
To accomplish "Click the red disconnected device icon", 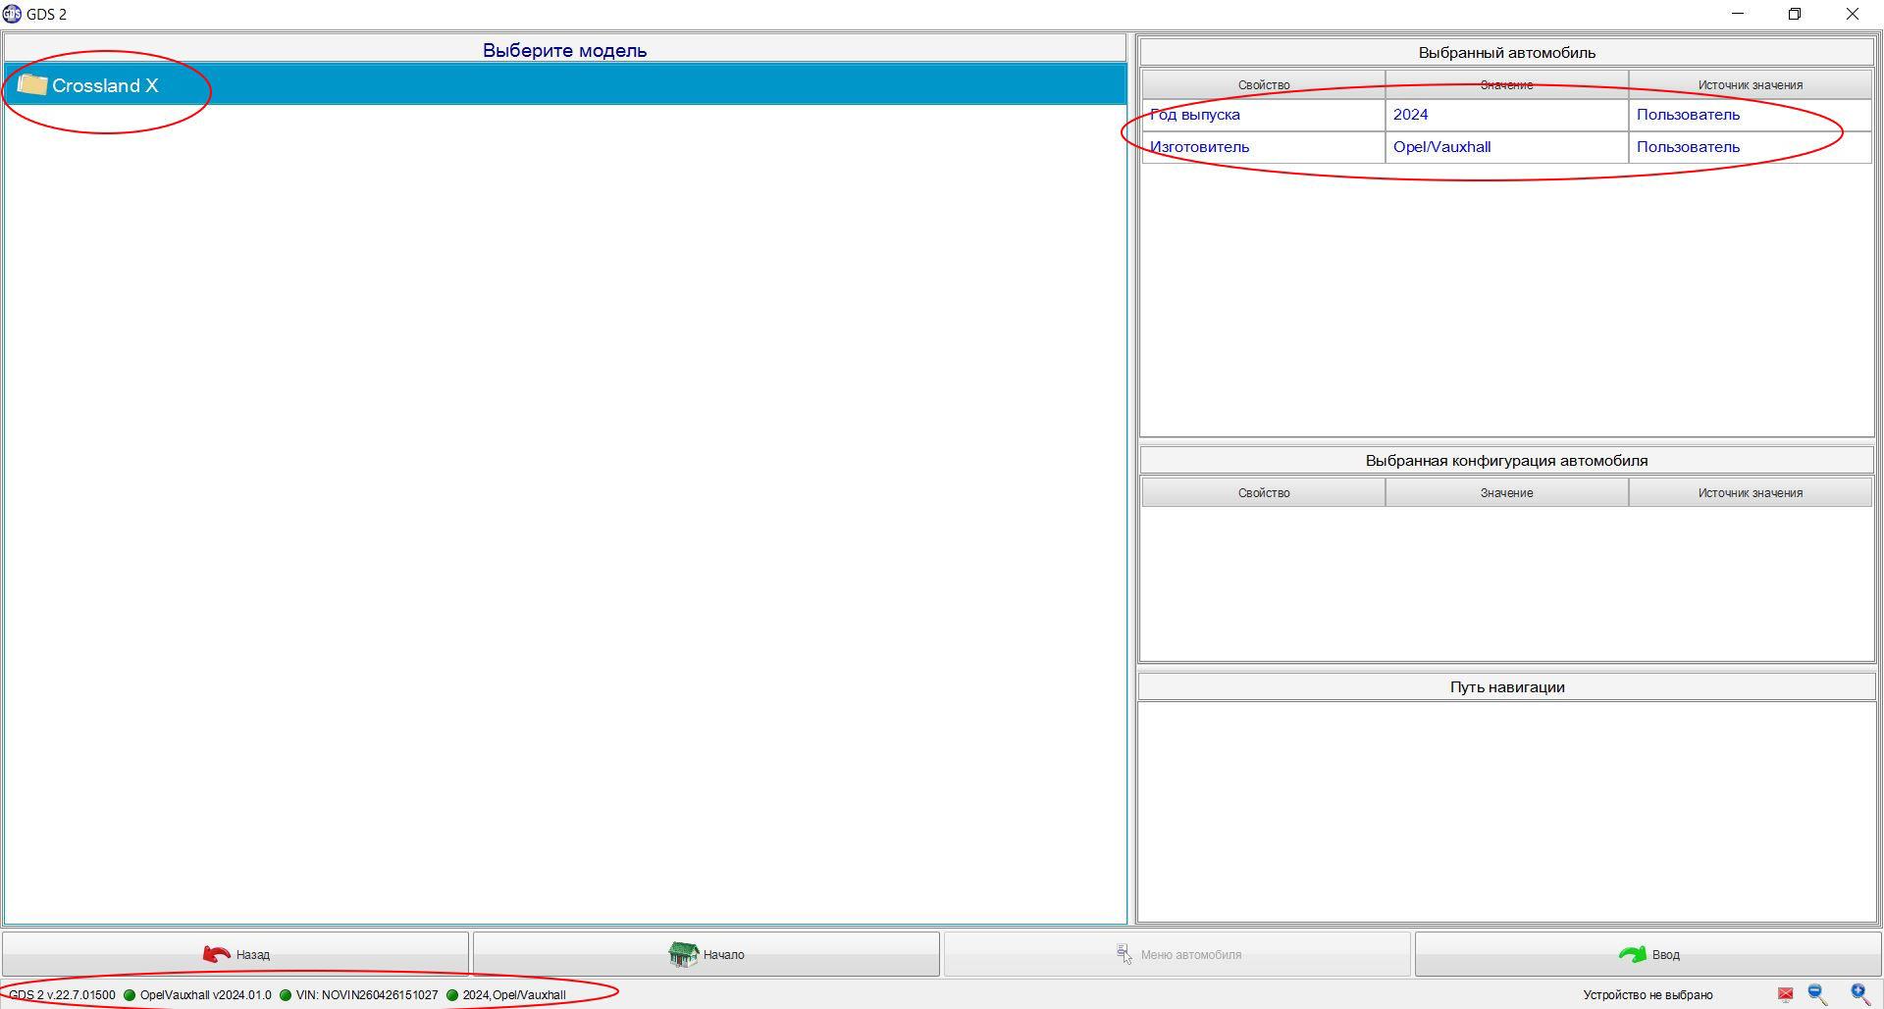I will pyautogui.click(x=1785, y=994).
